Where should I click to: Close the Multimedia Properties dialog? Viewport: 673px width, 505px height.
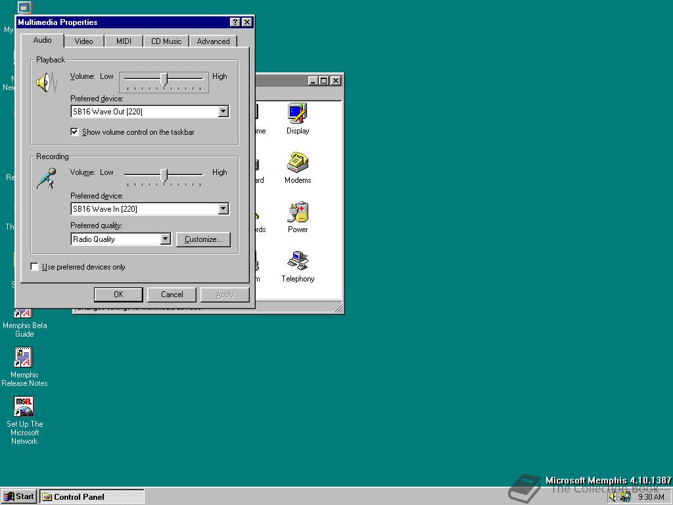247,22
